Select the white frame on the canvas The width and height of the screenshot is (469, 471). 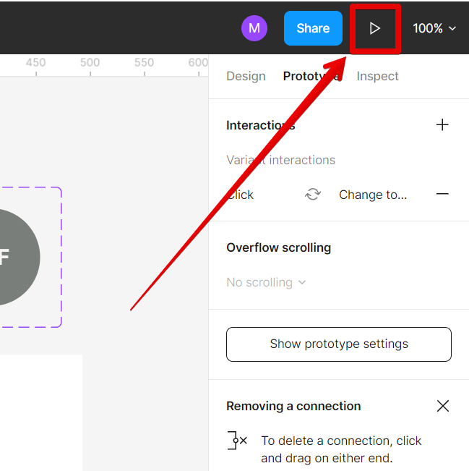coord(40,412)
